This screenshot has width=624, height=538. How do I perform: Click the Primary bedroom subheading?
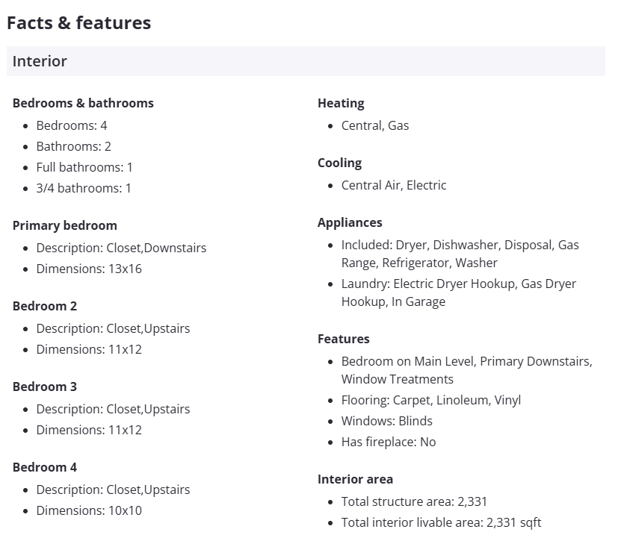[x=65, y=225]
